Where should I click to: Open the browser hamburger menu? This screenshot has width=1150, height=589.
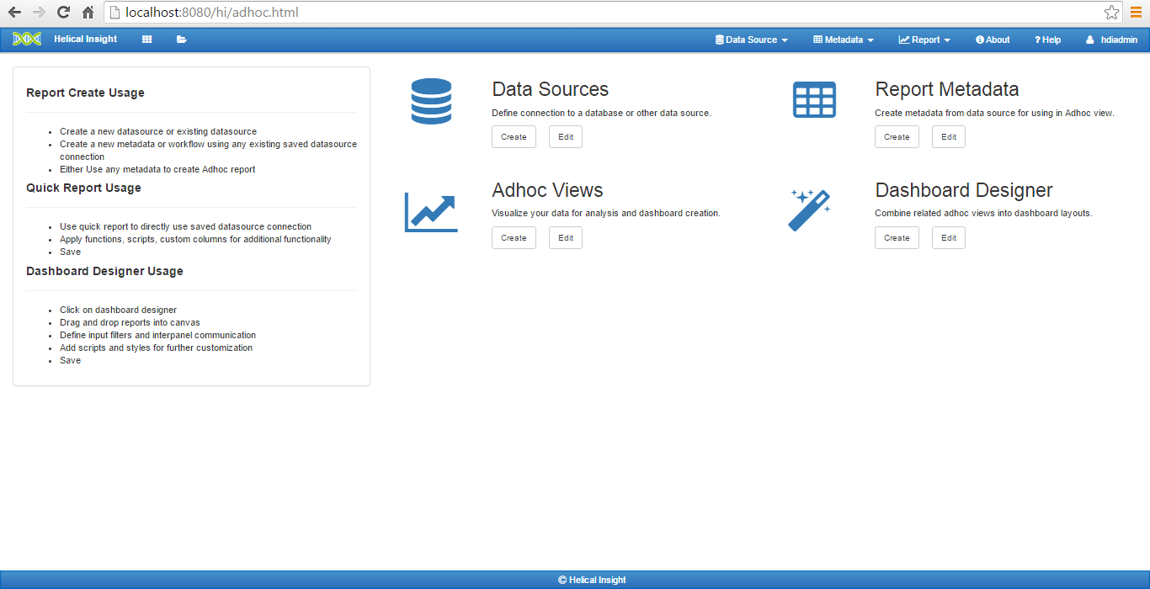[x=1136, y=13]
